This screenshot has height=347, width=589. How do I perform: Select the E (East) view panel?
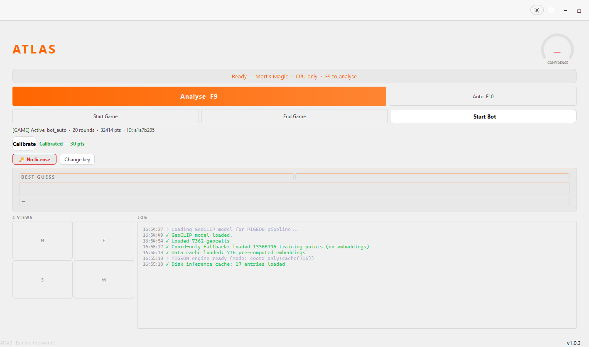(103, 240)
